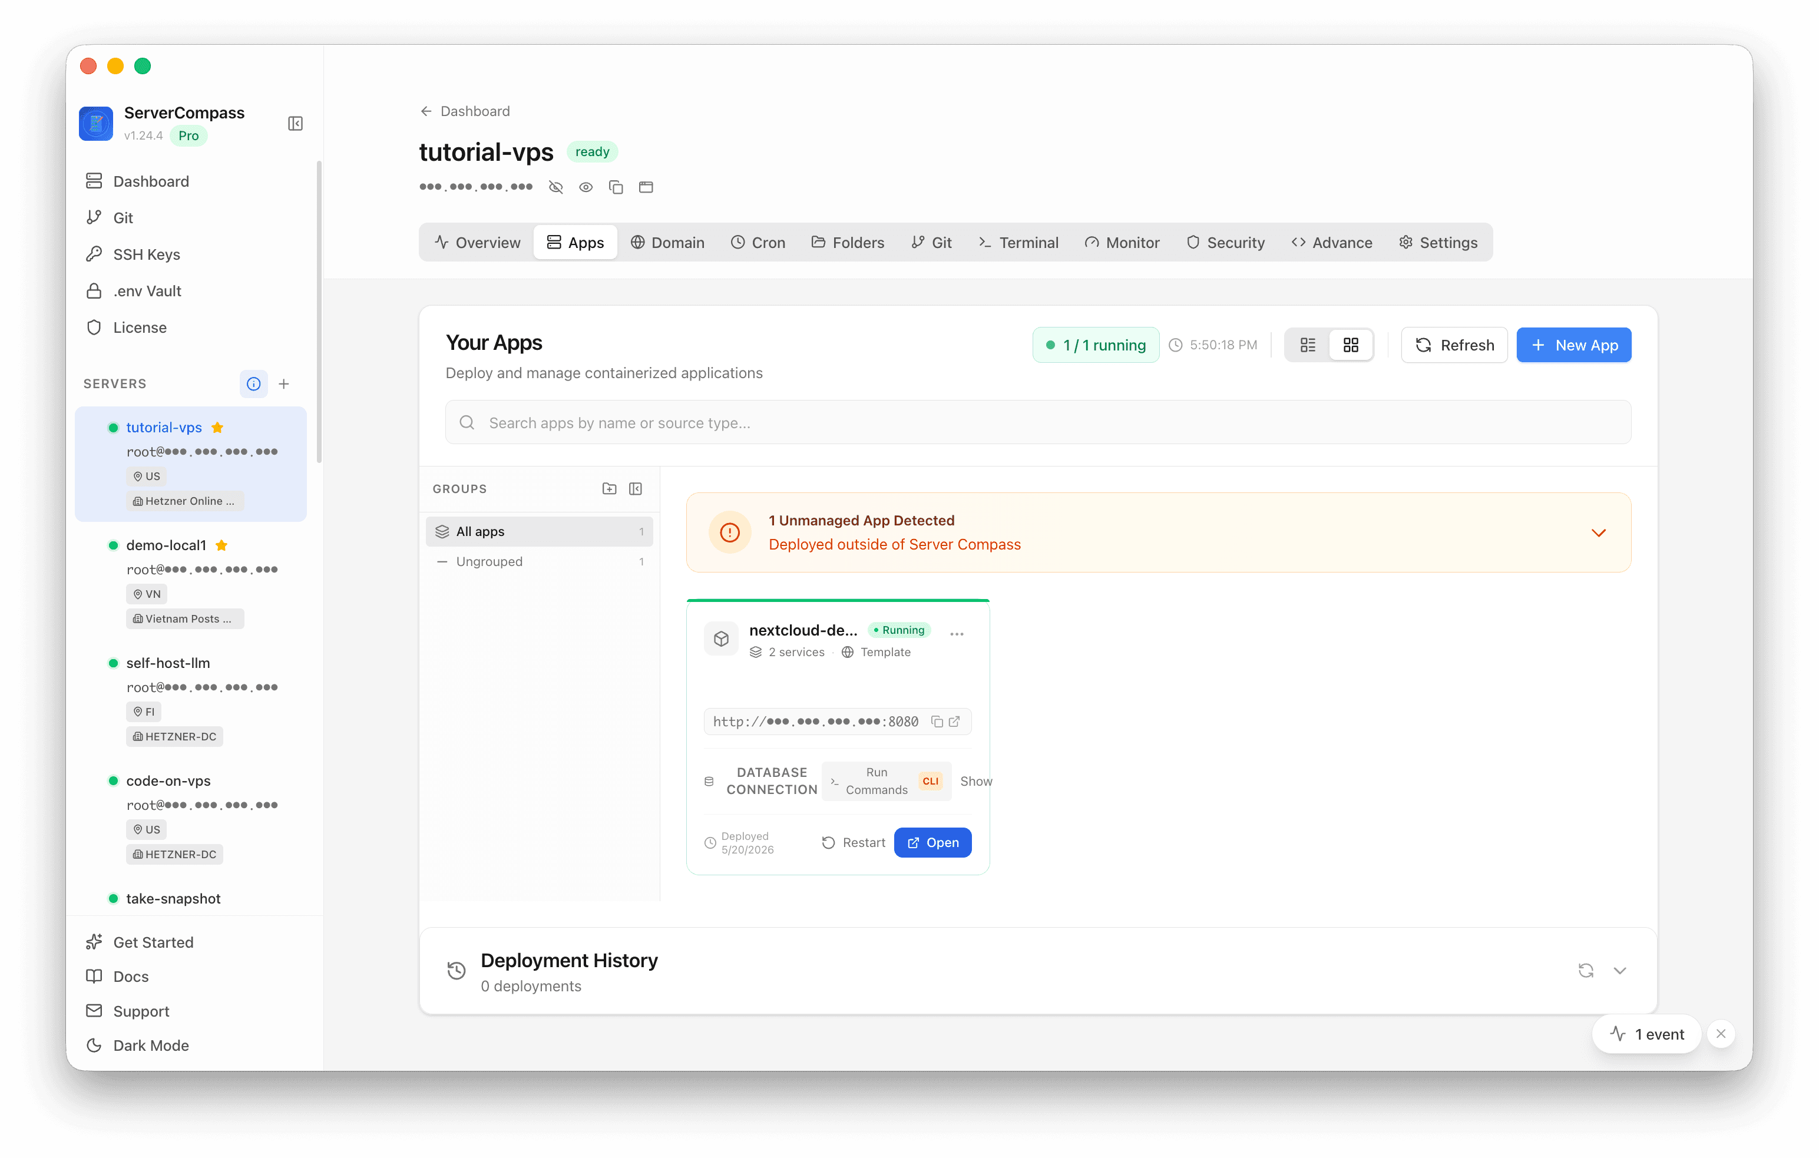The image size is (1819, 1158).
Task: Open the window icon beside IP address
Action: click(646, 187)
